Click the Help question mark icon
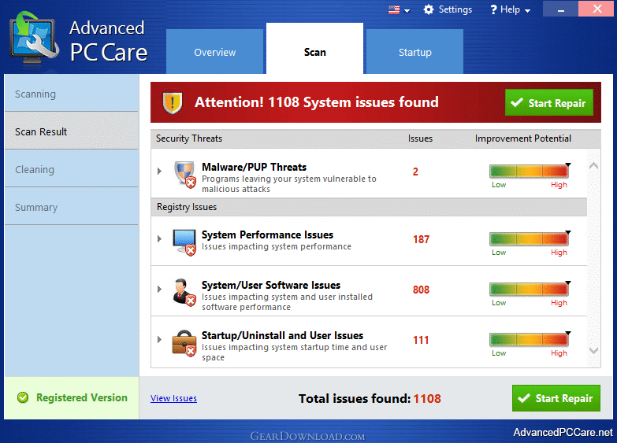 [493, 9]
